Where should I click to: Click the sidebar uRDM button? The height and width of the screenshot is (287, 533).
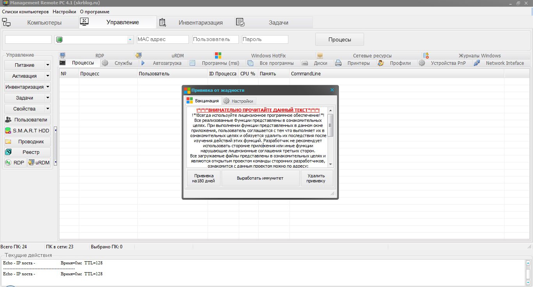pyautogui.click(x=39, y=163)
